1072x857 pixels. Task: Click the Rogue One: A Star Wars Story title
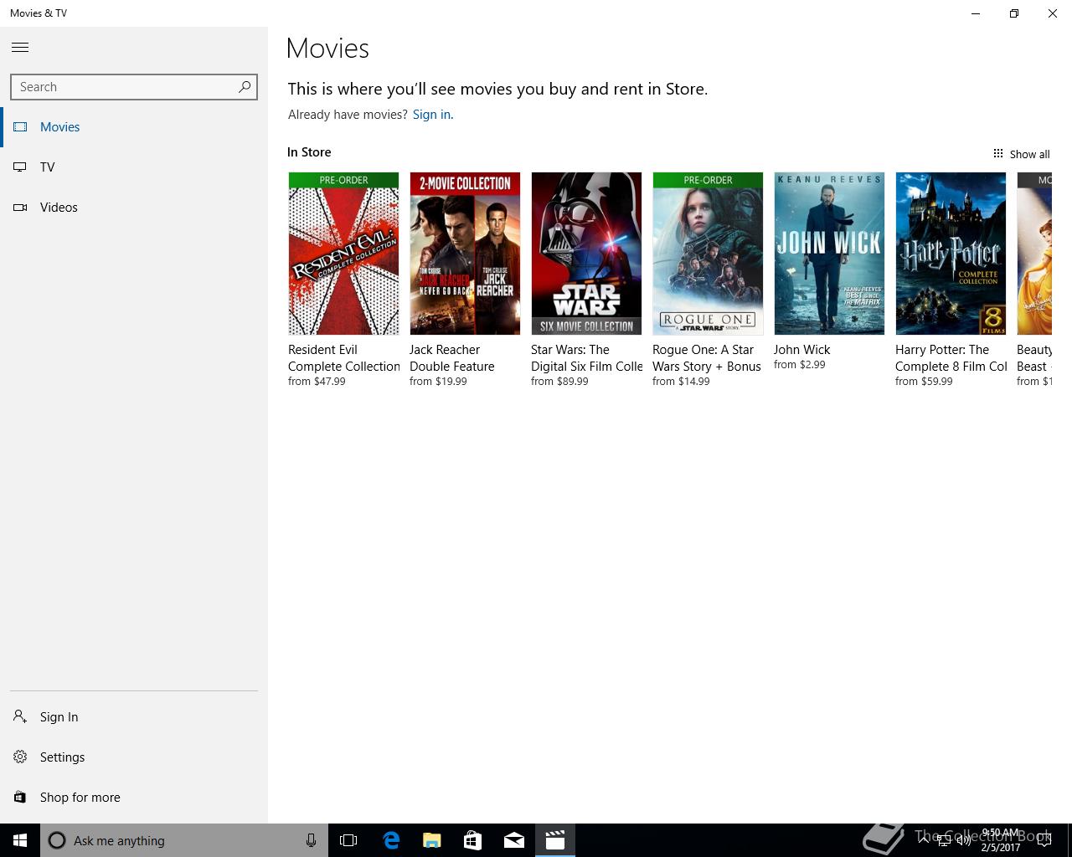[x=707, y=358]
